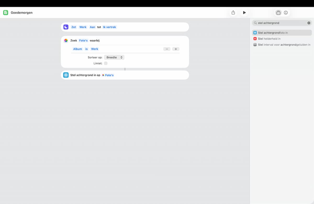Open the 'is' condition operator menu
This screenshot has width=314, height=204.
(86, 49)
